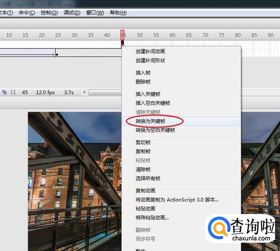Click frame 80 on timeline ruler
Viewport: 280px width, 251px height.
(238, 35)
